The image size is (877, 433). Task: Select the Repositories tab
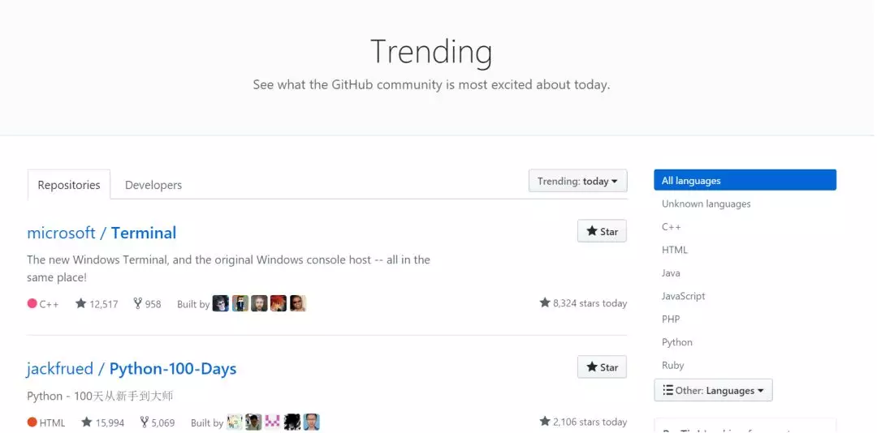click(69, 185)
